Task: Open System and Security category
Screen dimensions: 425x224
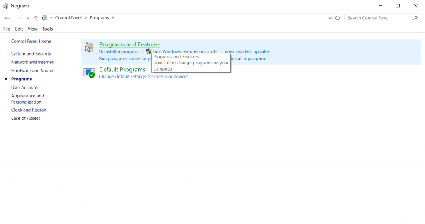Action: 31,54
